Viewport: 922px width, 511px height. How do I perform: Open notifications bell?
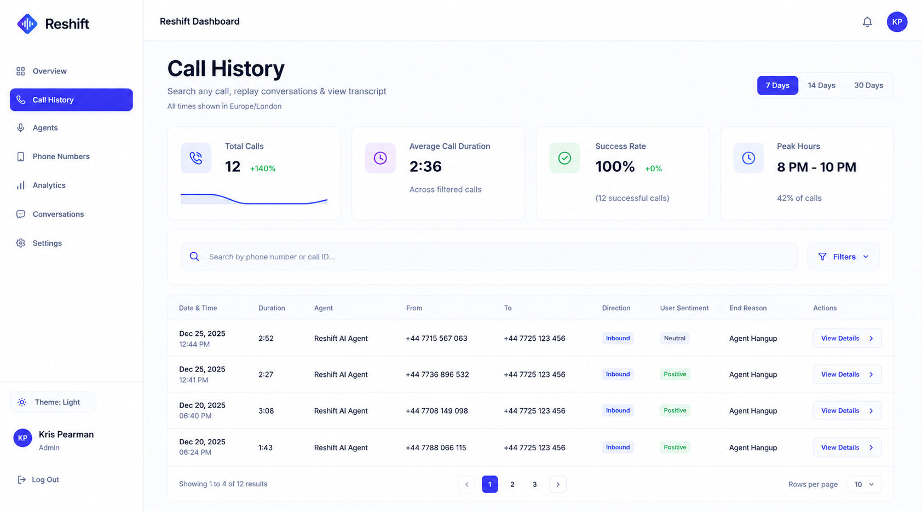tap(867, 22)
